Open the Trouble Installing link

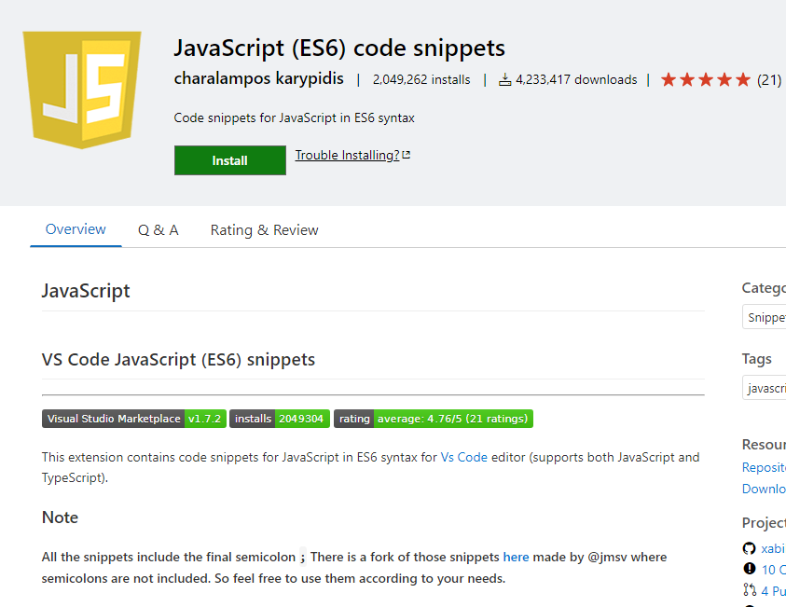(x=347, y=154)
